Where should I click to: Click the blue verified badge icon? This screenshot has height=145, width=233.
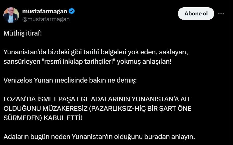(x=72, y=11)
